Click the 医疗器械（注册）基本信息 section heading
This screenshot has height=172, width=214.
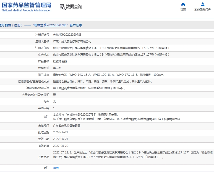point(41,25)
